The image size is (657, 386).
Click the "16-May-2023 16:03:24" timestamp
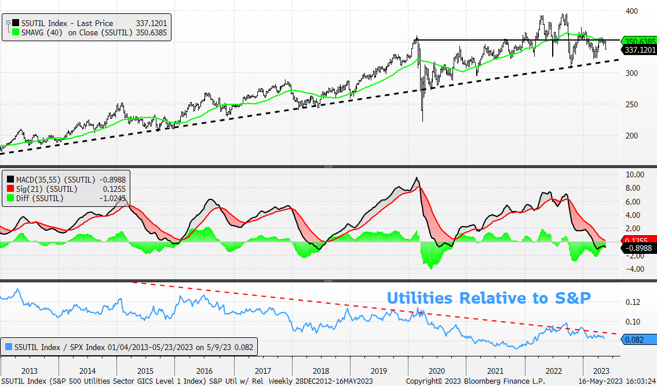tap(617, 381)
